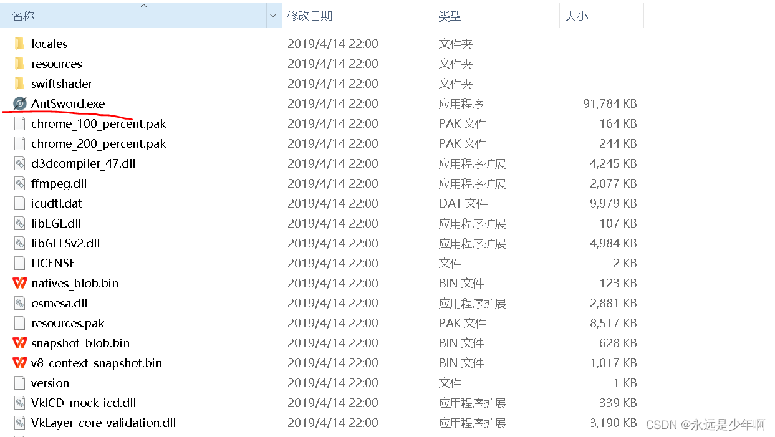The height and width of the screenshot is (437, 775).
Task: Select the libEGL.dll file name
Action: [56, 223]
